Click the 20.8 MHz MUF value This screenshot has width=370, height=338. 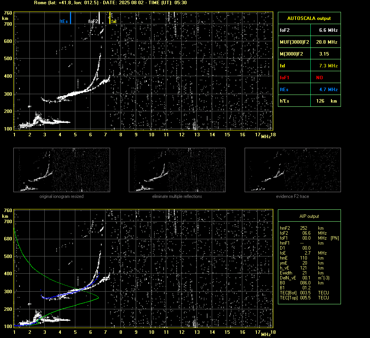click(x=326, y=42)
